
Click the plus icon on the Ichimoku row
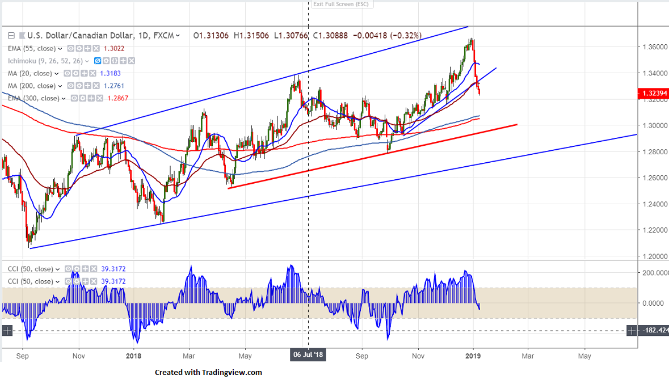123,61
